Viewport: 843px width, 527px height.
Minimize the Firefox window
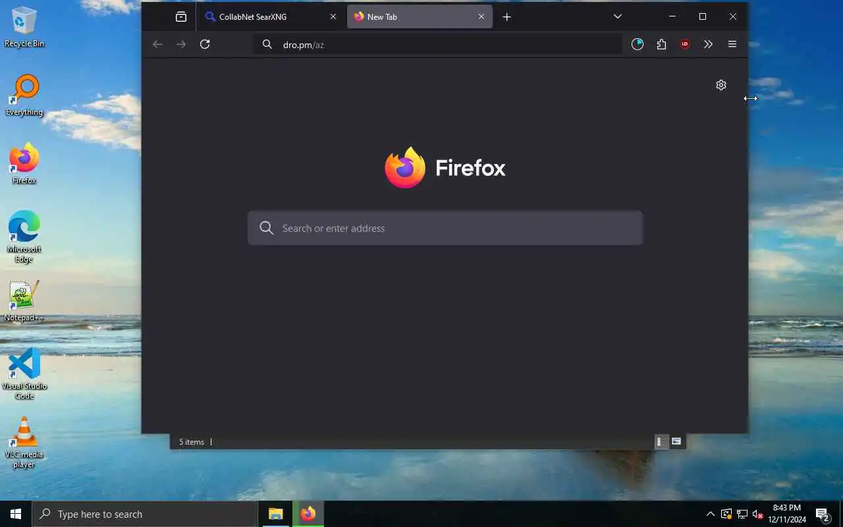click(672, 16)
